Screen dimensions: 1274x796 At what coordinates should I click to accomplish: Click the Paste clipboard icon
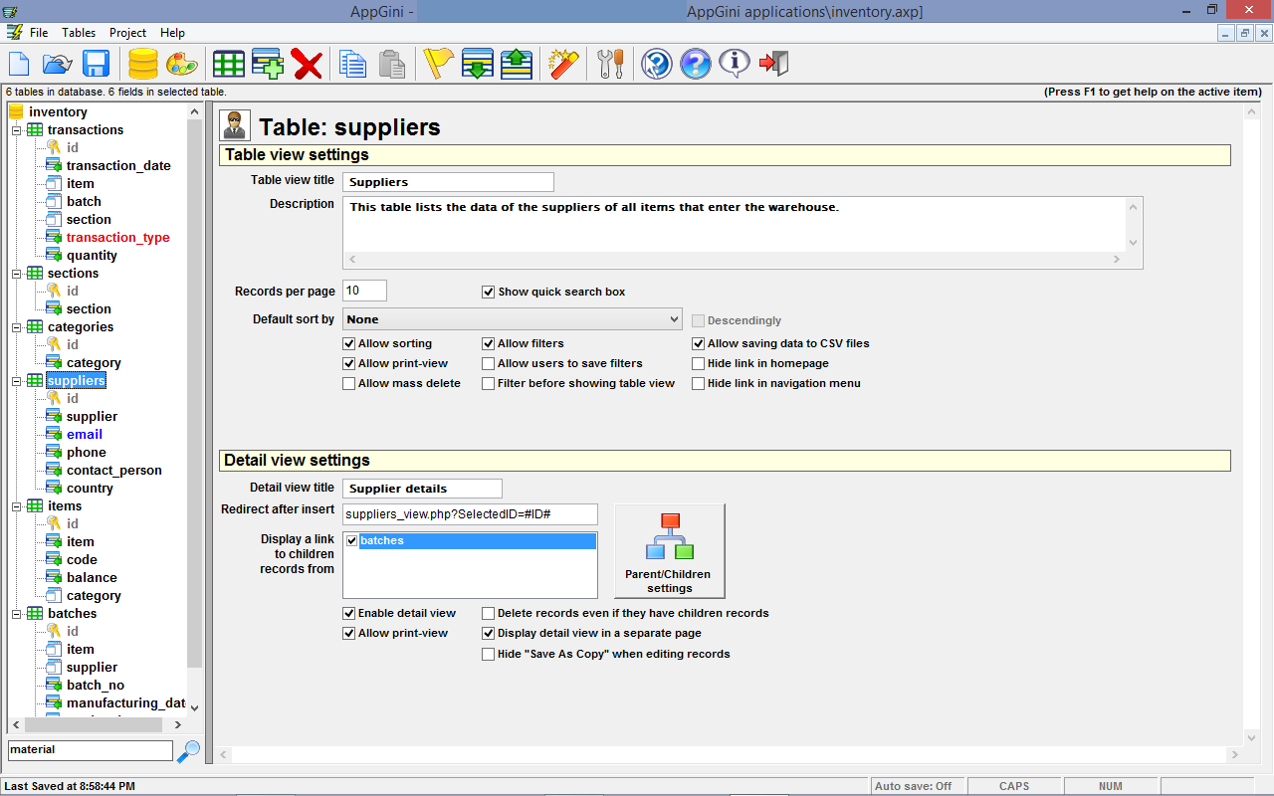(x=392, y=65)
